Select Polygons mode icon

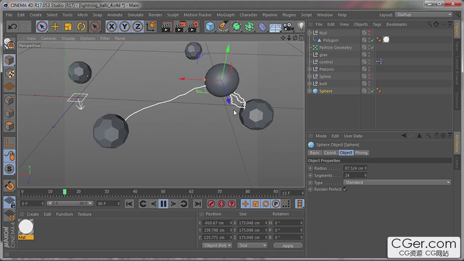click(9, 127)
